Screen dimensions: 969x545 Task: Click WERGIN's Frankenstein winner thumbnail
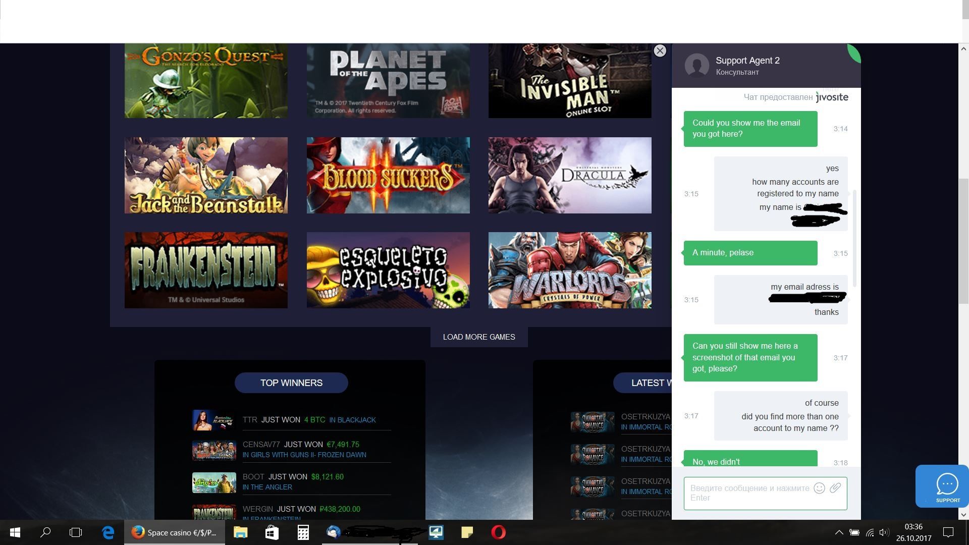coord(214,512)
